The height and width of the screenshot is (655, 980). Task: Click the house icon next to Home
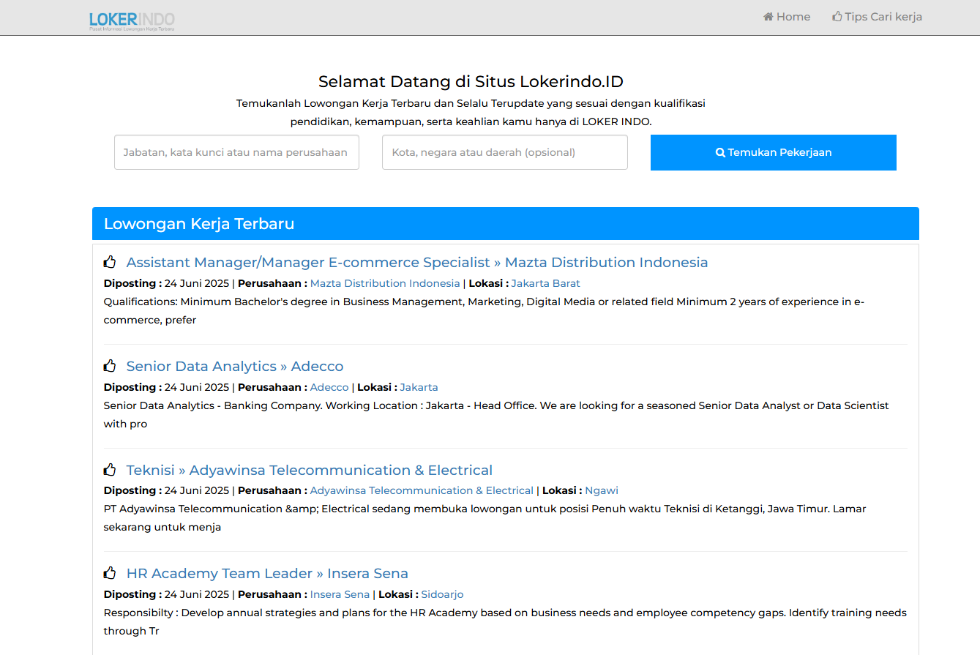pyautogui.click(x=768, y=15)
